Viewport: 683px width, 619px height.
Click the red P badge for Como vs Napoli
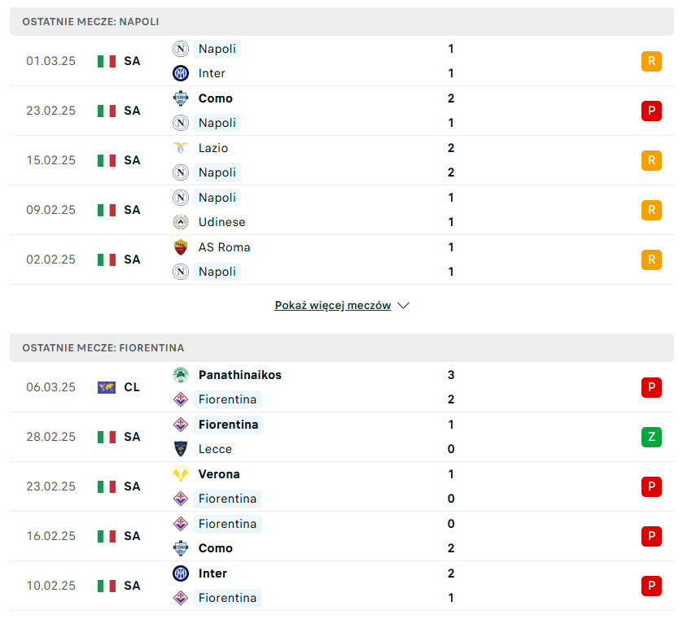pyautogui.click(x=651, y=111)
